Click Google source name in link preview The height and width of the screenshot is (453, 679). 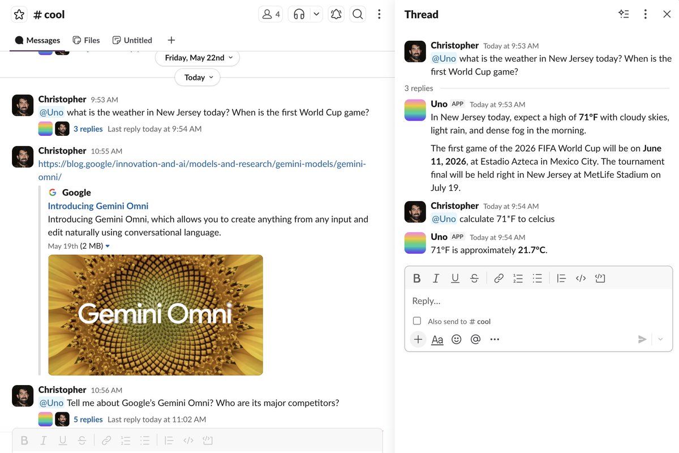coord(76,193)
